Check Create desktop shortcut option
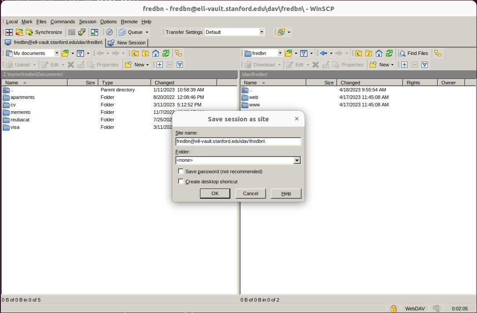The image size is (477, 313). 181,182
